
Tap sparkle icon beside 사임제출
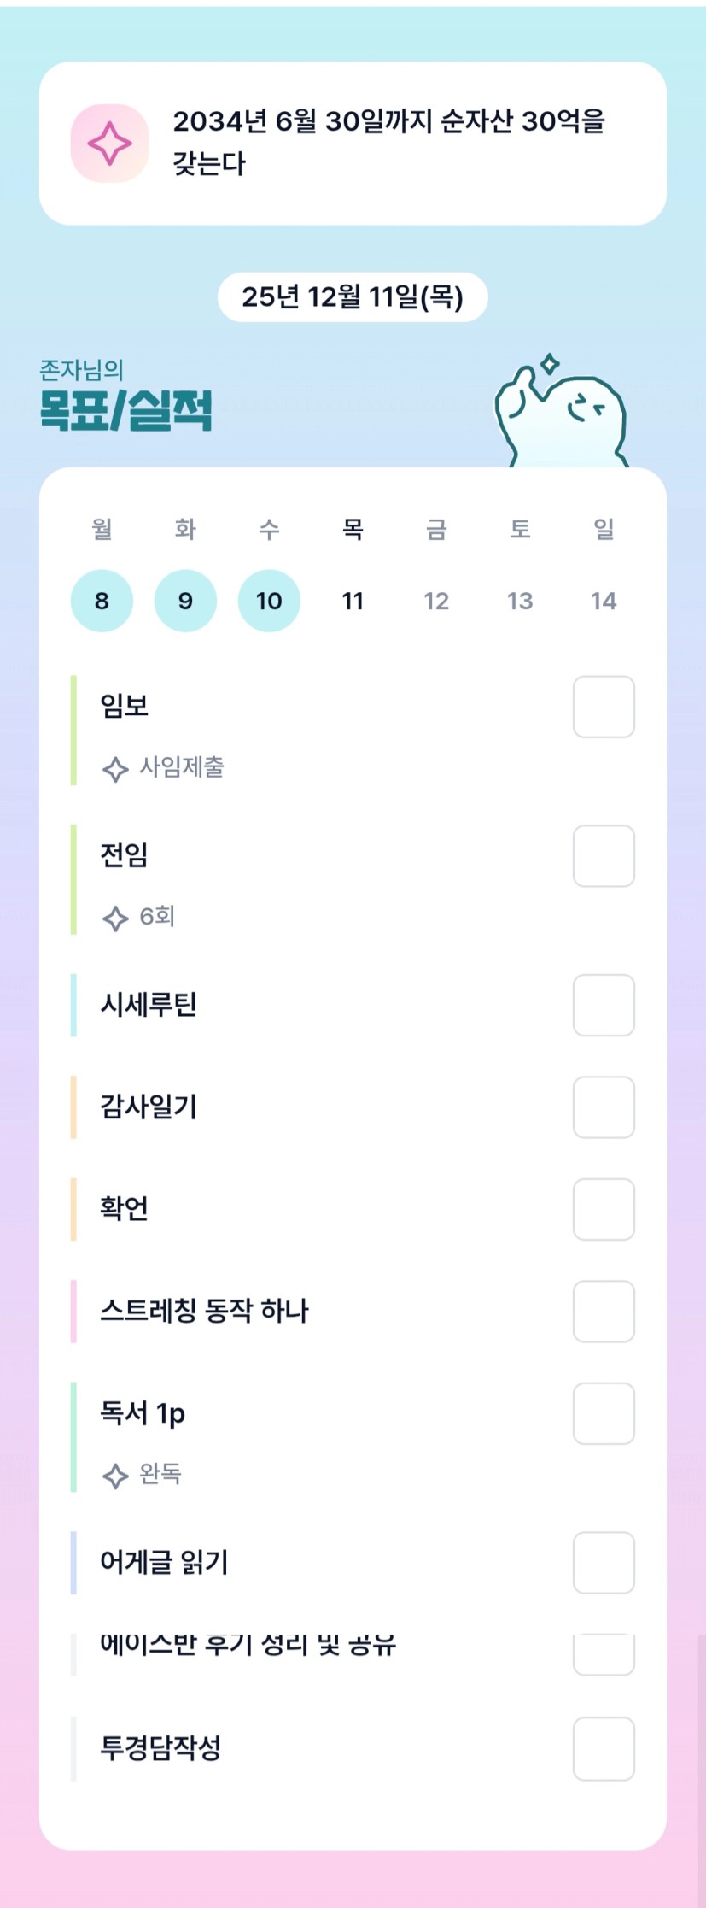pos(115,769)
